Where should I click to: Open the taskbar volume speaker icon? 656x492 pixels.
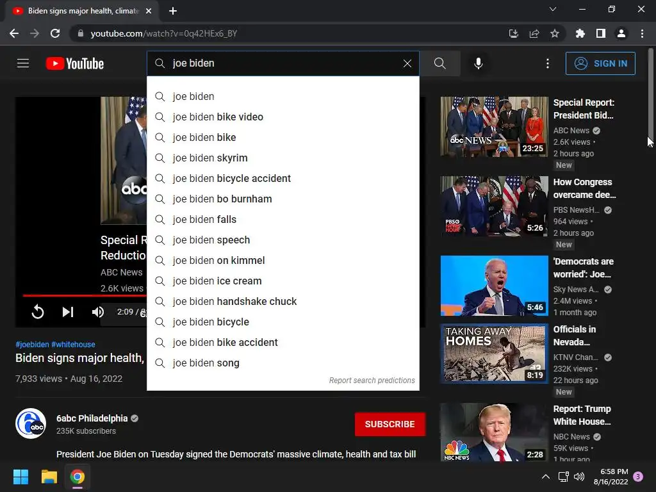pos(579,477)
